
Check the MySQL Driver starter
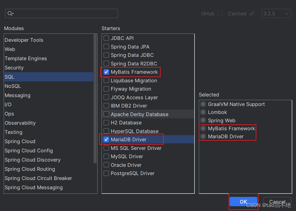coord(106,156)
